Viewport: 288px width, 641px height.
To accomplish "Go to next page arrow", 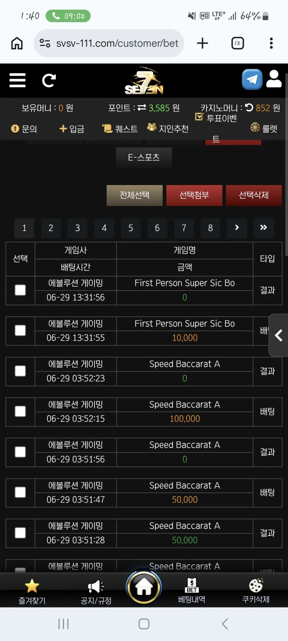I will coord(237,228).
